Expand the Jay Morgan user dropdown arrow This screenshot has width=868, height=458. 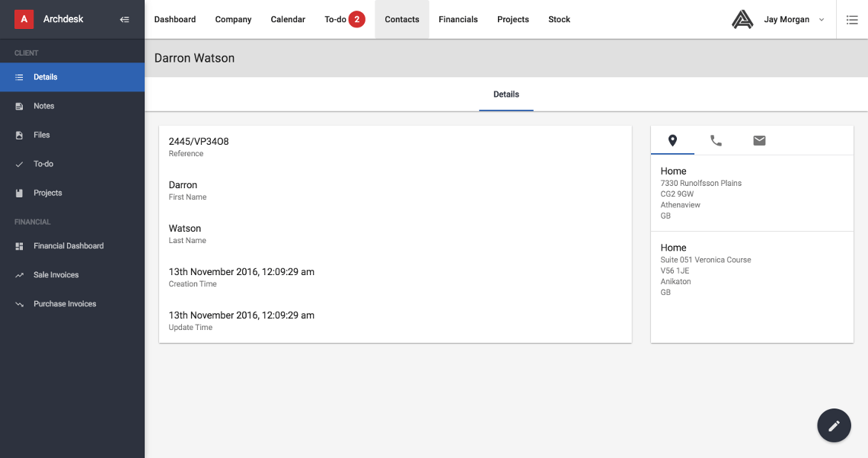tap(822, 19)
